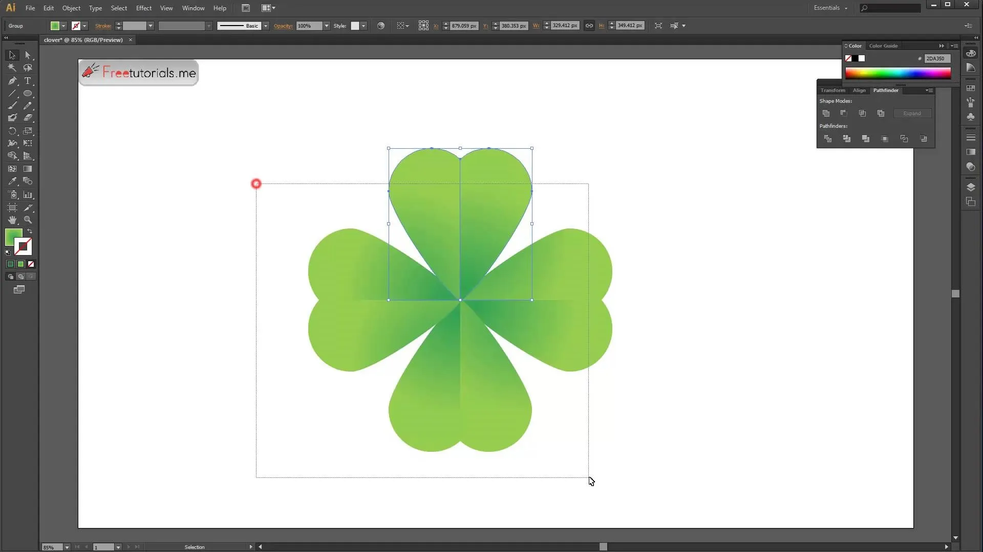Click the Minus Front shape mode icon
The image size is (983, 552).
(844, 113)
